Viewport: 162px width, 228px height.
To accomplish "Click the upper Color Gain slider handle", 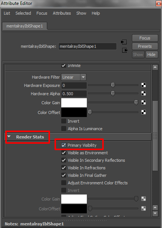I will coord(136,102).
